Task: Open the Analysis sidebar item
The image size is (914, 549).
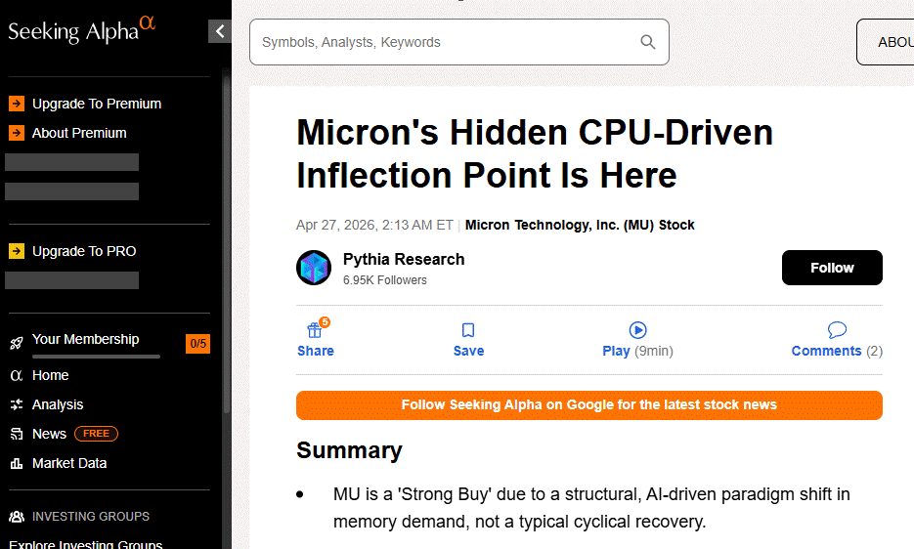Action: click(x=58, y=404)
